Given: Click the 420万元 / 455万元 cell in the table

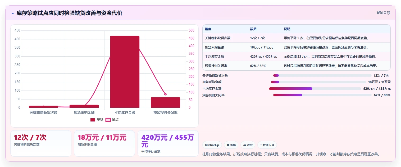Looking at the screenshot, I should click(263, 57).
